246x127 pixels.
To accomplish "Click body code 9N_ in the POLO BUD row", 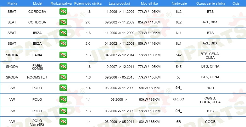I will click(x=179, y=88).
